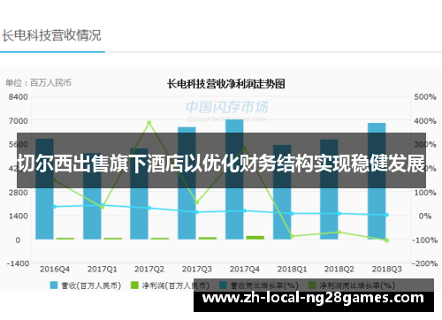Click the 2018Q1 x-axis label
The width and height of the screenshot is (442, 320).
292,269
